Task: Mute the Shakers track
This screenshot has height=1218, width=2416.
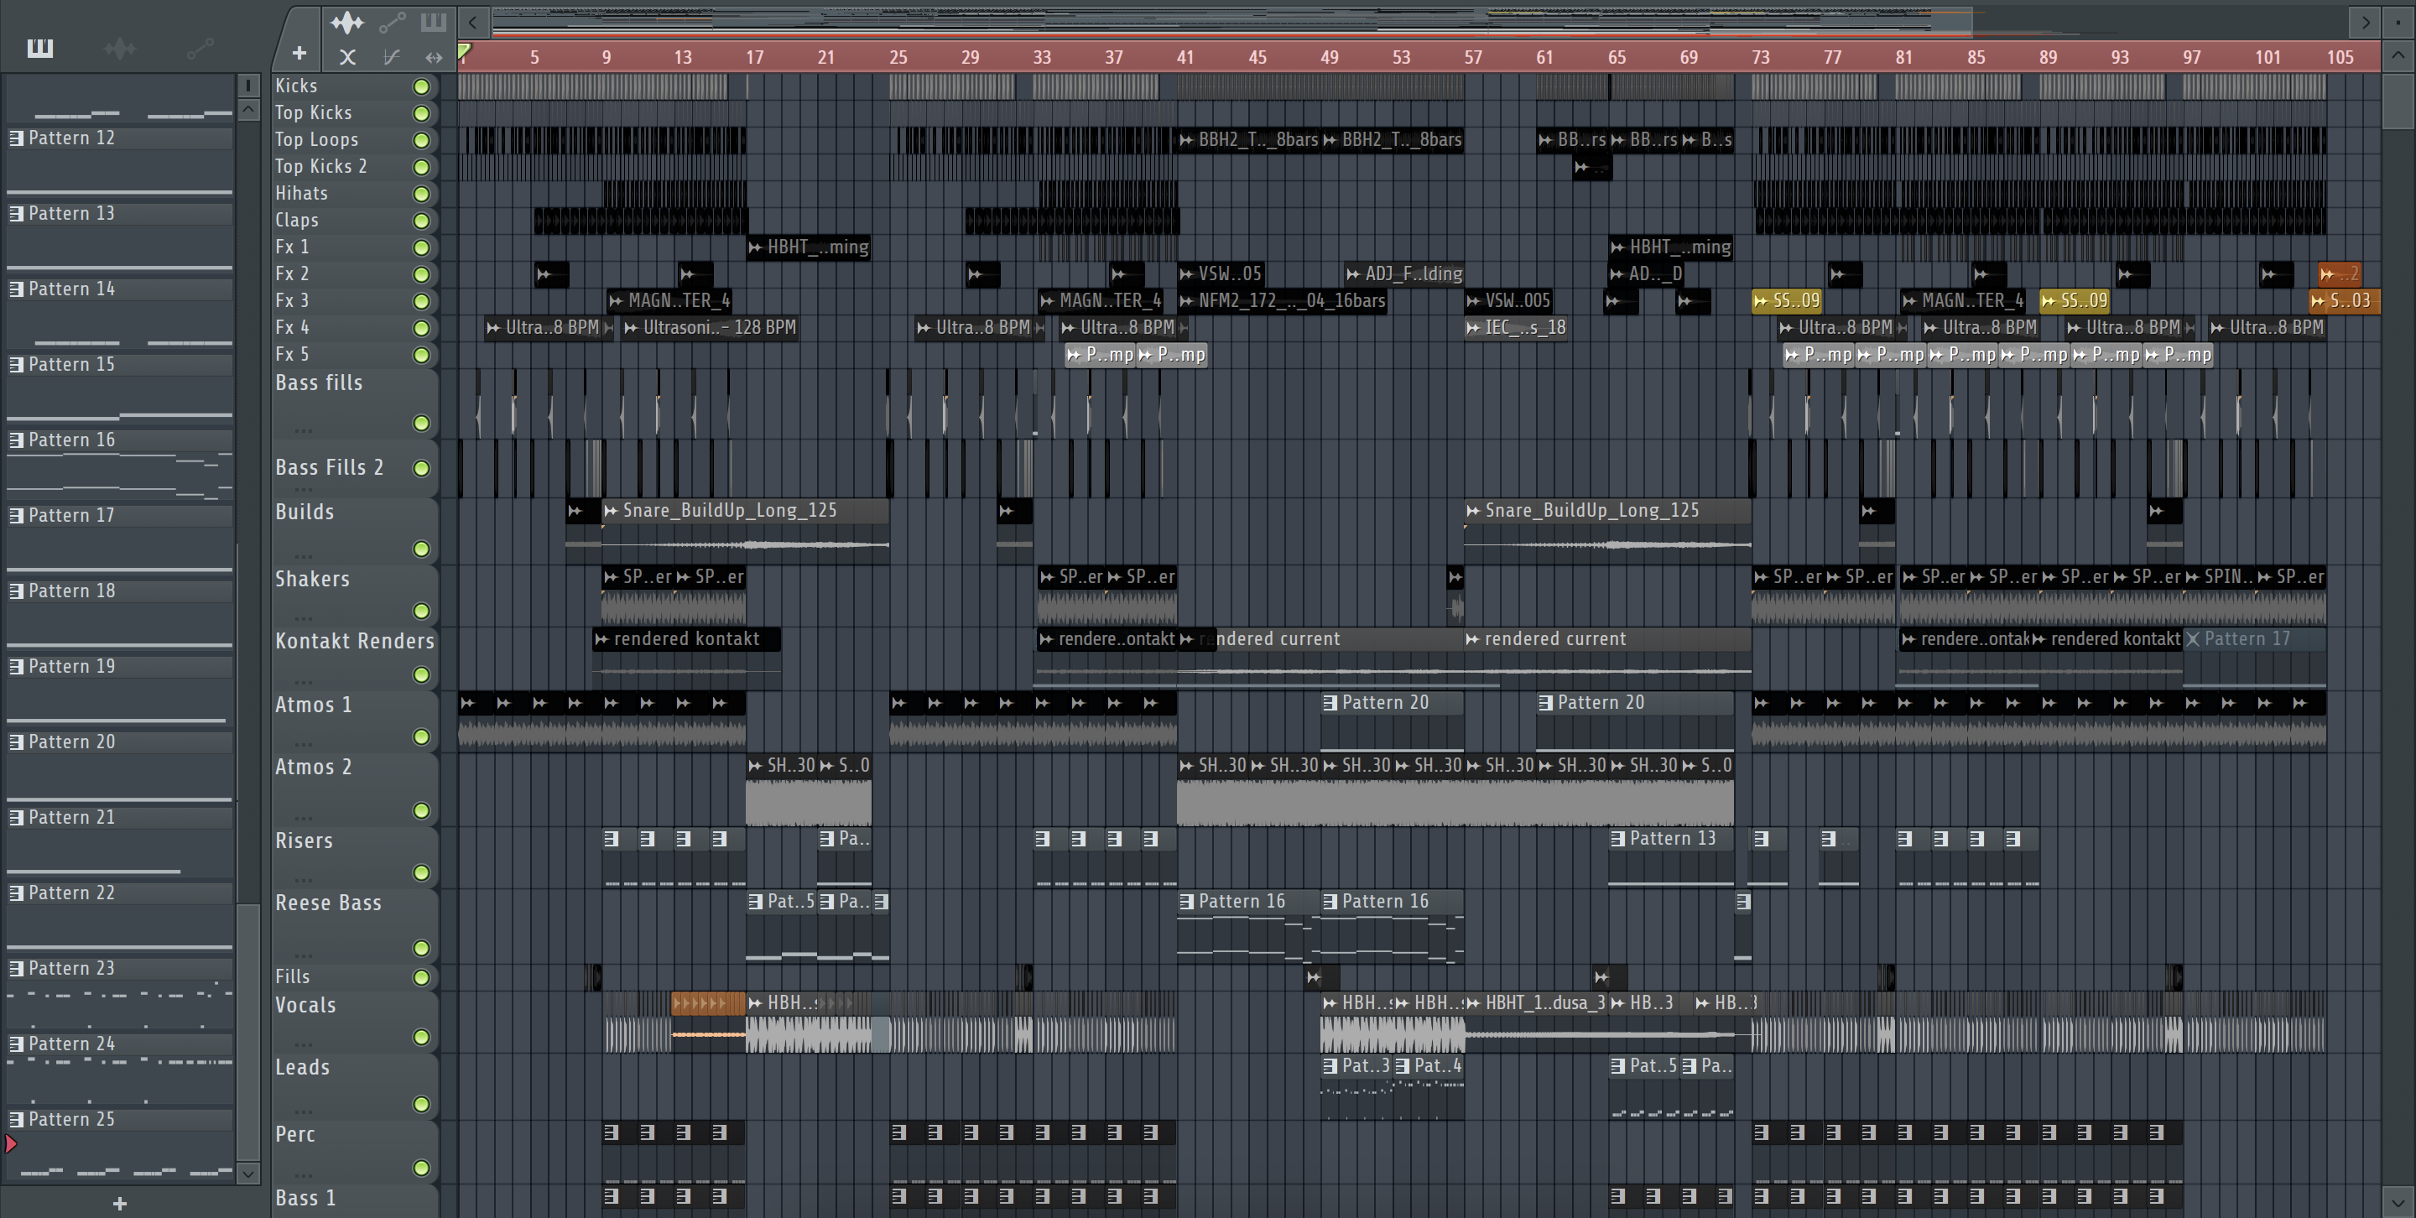Action: tap(422, 612)
